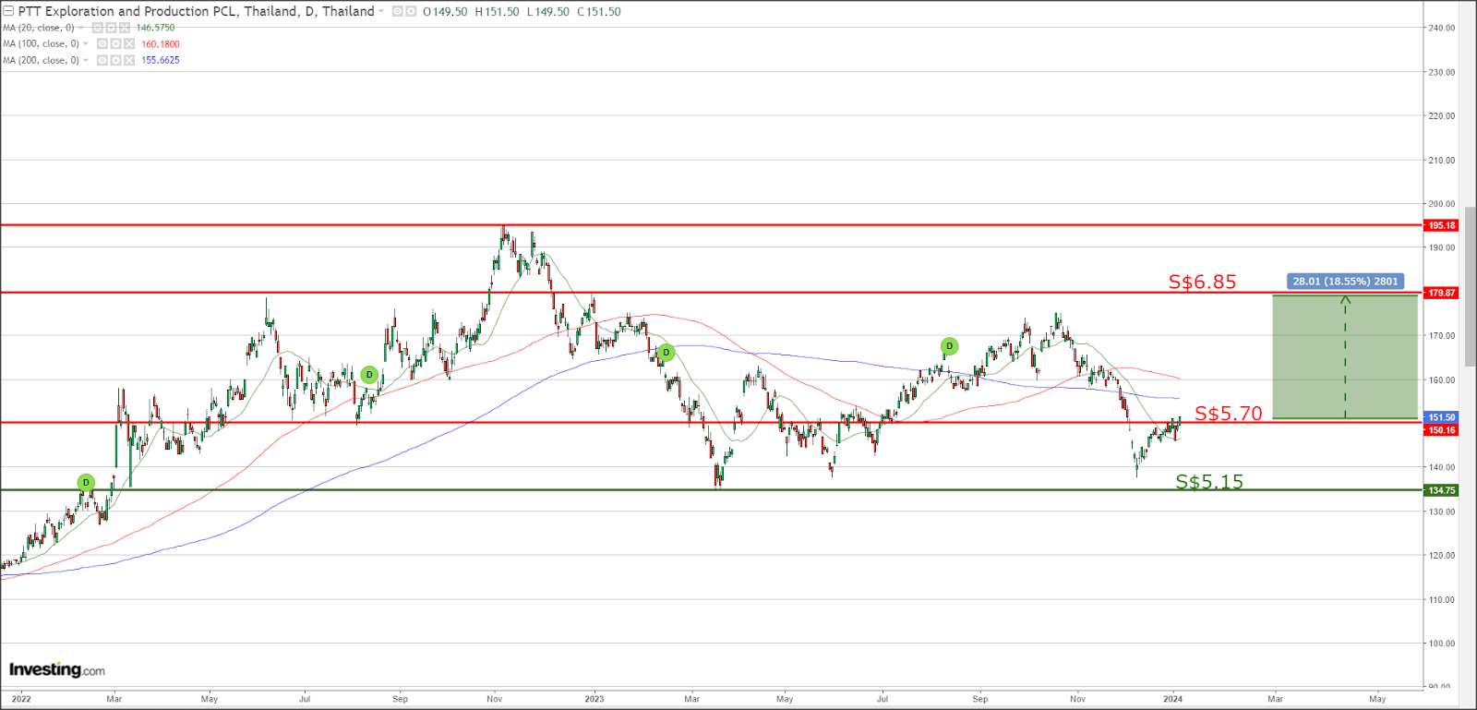Click the MA (20, close, 0) legend label

[39, 28]
